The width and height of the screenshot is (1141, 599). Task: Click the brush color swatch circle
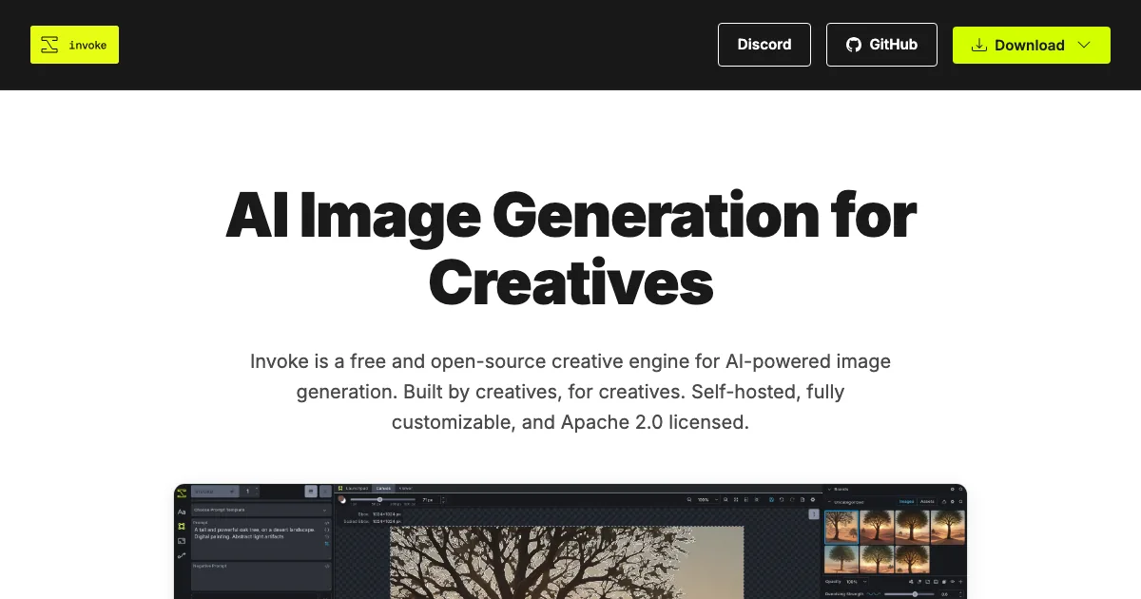coord(342,499)
